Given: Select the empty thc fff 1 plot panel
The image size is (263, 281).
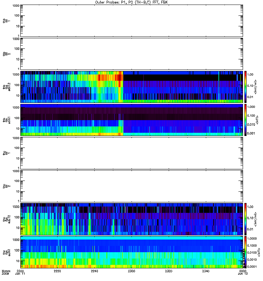Looking at the screenshot, I should click(x=131, y=153).
